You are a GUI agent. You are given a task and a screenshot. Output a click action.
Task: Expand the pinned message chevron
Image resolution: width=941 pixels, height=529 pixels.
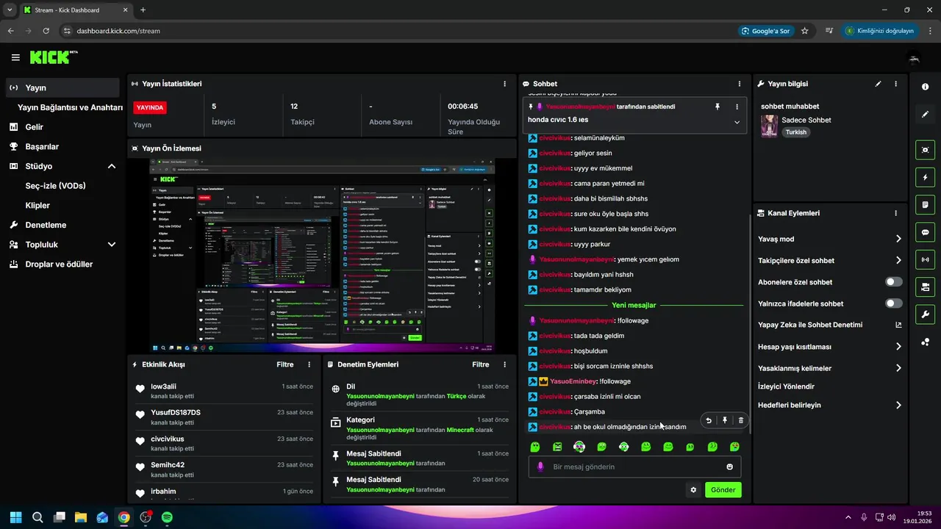(737, 122)
